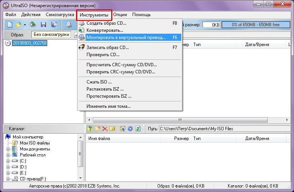The image size is (294, 192).
Task: Click the catalog tree vertical scrollbar thumb
Action: tap(81, 154)
